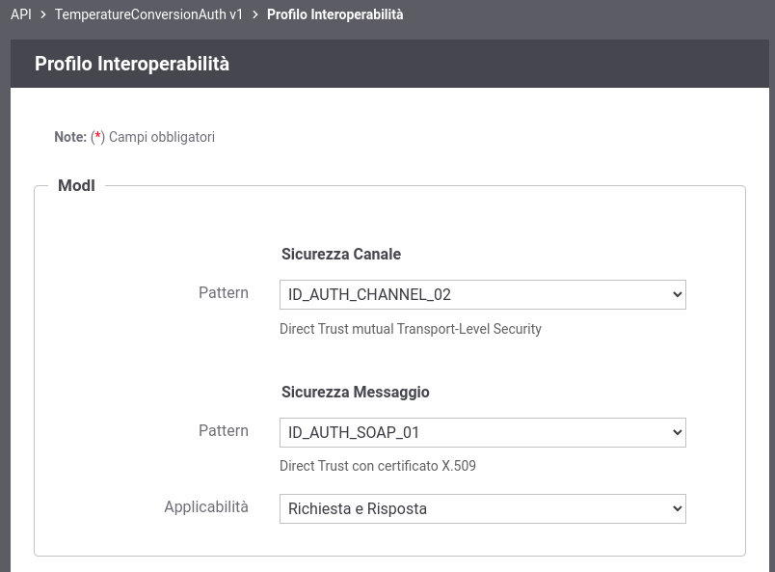Click the Direct Trust con certificato X.509 text

click(378, 466)
